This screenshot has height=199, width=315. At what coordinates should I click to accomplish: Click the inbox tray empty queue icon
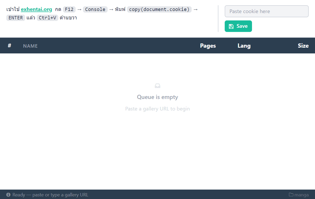click(157, 86)
